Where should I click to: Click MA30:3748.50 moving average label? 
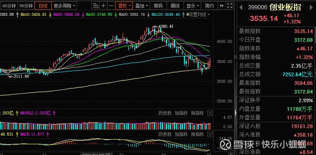pos(99,15)
